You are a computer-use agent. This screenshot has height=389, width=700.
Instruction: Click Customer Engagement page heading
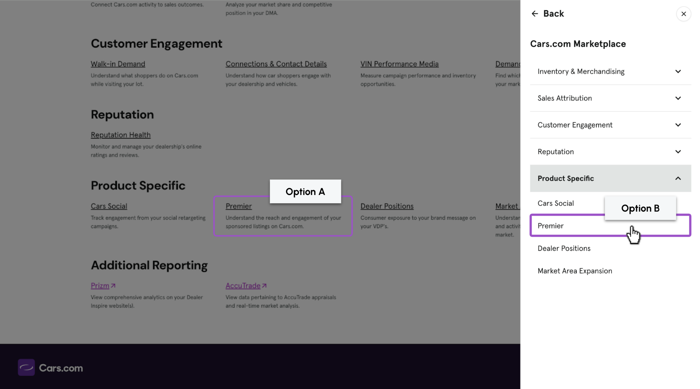[x=156, y=44]
